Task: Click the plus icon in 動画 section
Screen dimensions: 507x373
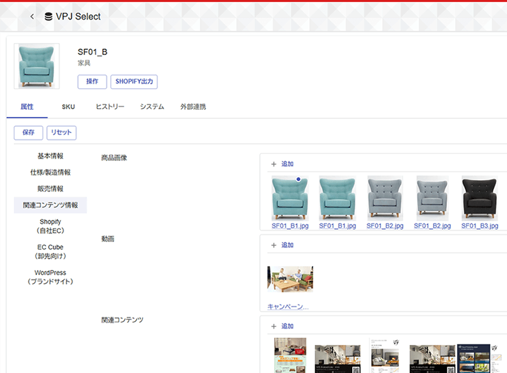Action: [x=274, y=245]
